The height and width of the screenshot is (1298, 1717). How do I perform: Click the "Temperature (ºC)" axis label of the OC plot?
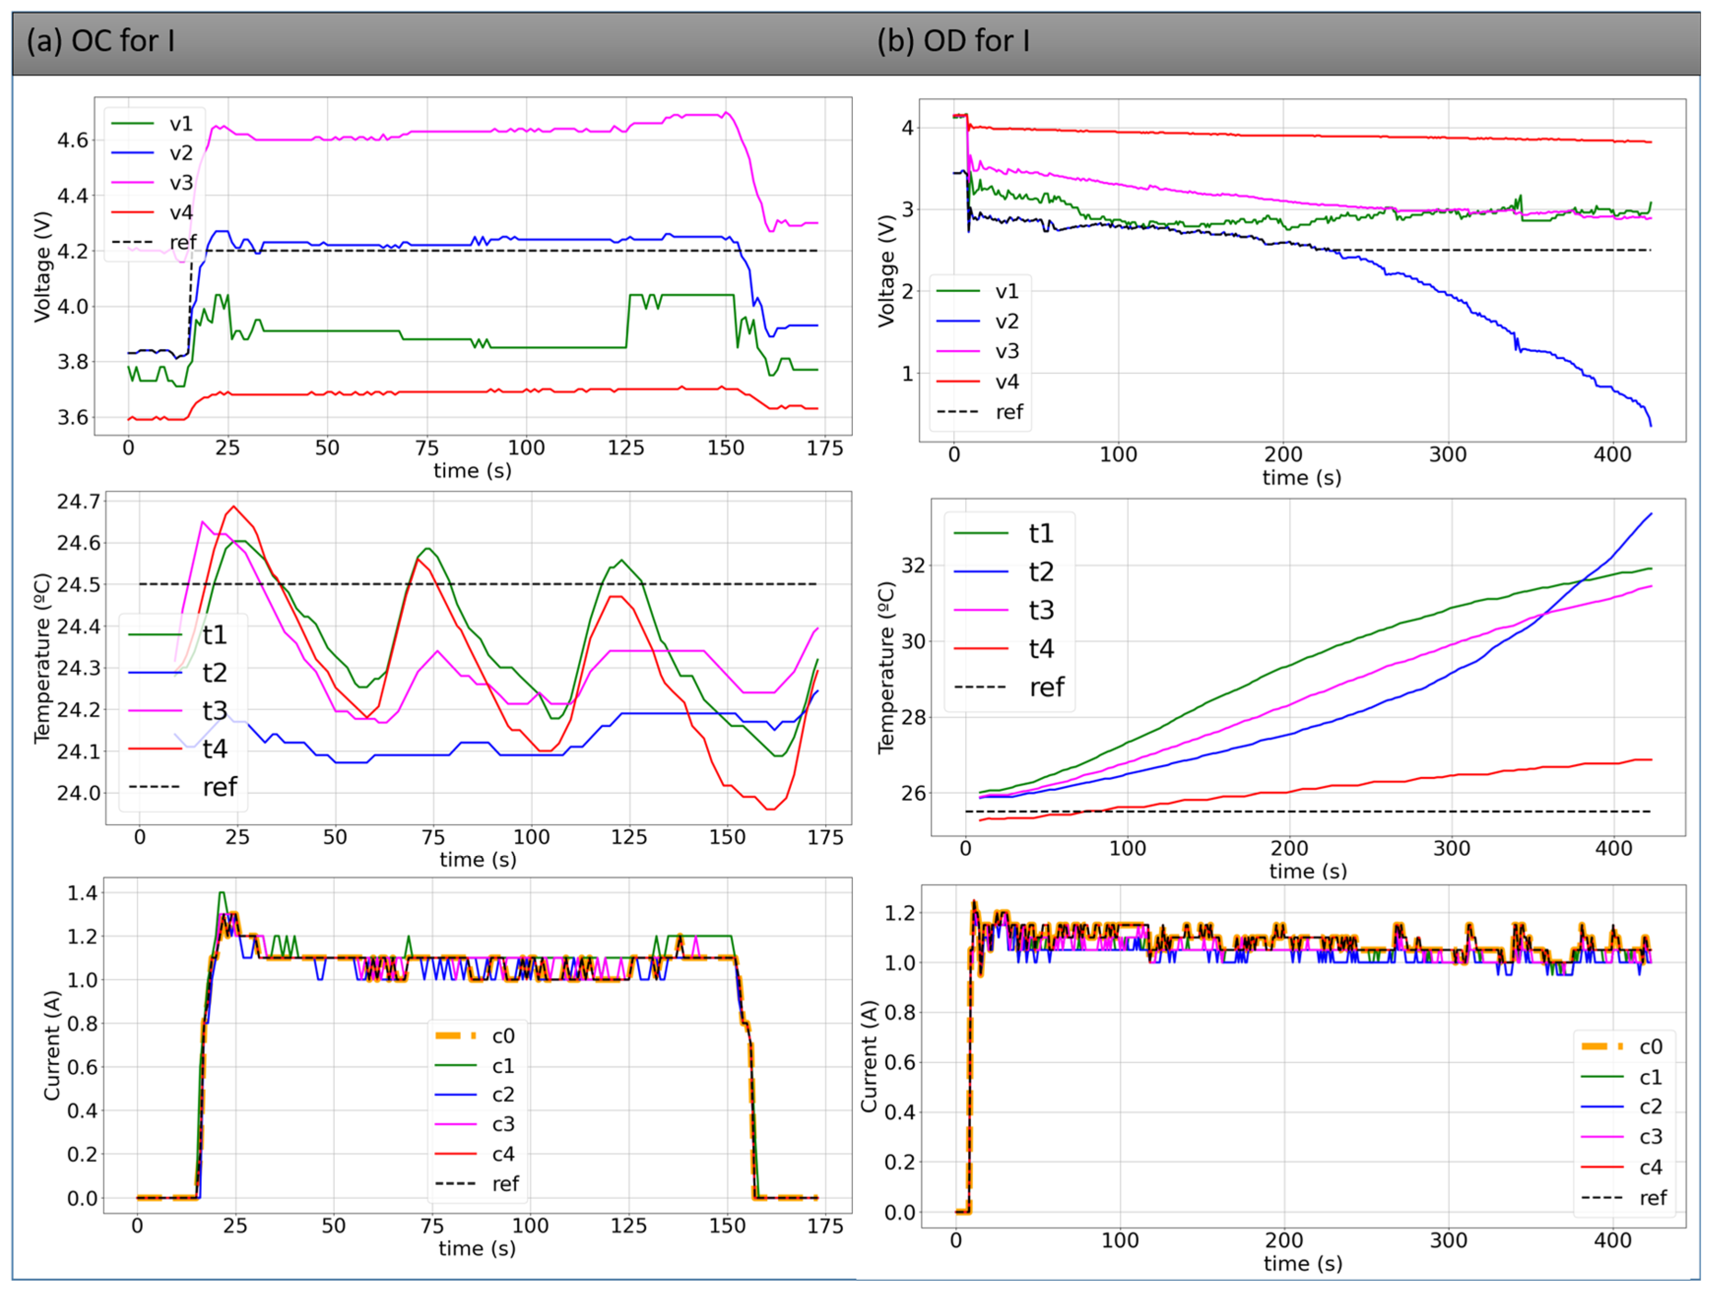(42, 658)
